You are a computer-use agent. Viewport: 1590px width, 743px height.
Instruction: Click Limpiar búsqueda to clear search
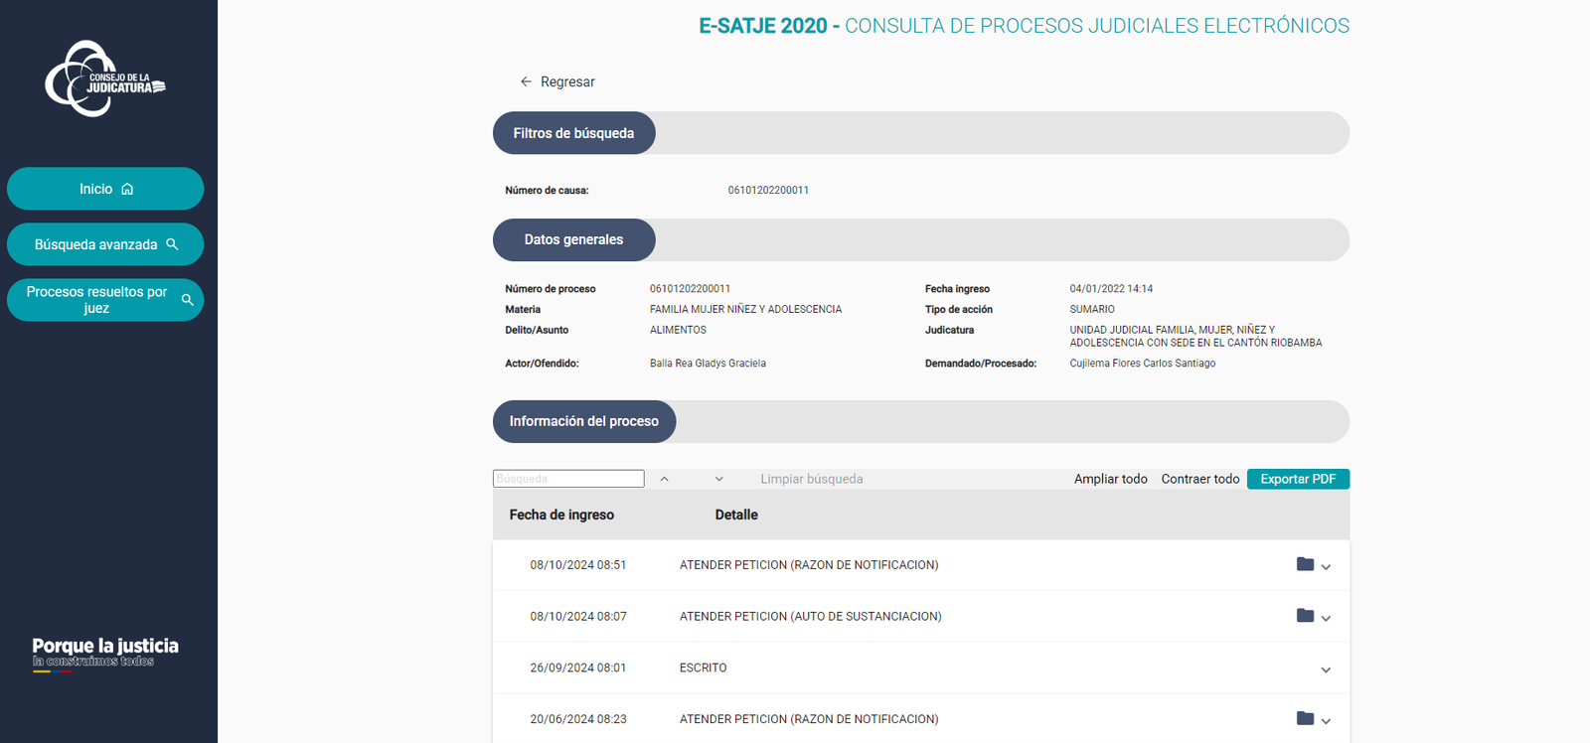point(811,479)
